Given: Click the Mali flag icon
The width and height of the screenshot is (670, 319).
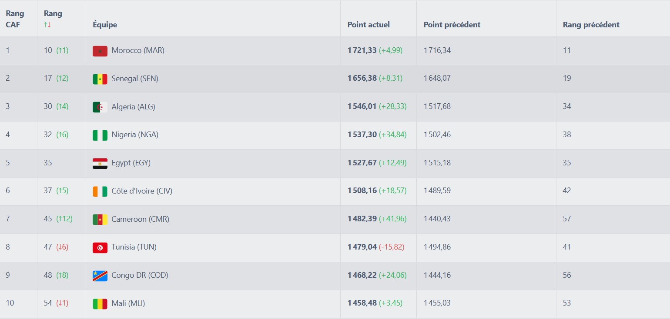Looking at the screenshot, I should (100, 303).
